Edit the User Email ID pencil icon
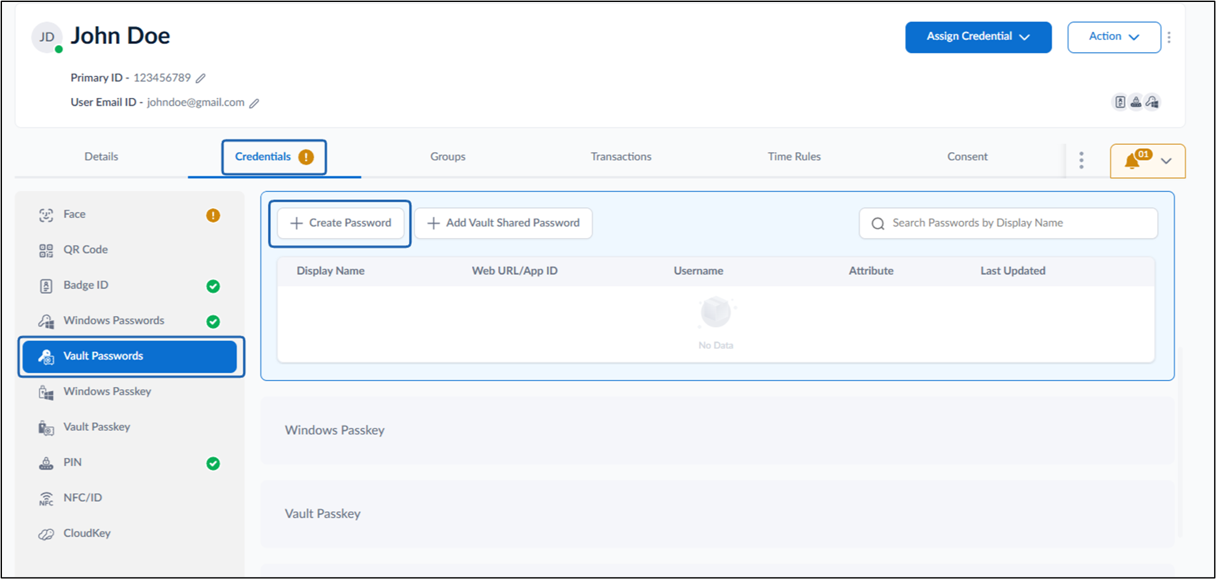Viewport: 1216px width, 579px height. (255, 103)
